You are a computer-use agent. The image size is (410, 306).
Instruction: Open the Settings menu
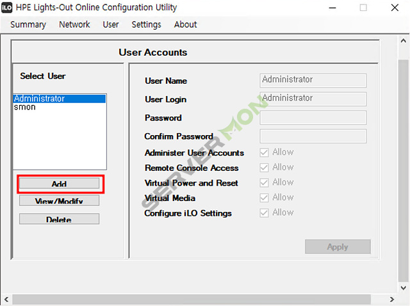click(147, 24)
